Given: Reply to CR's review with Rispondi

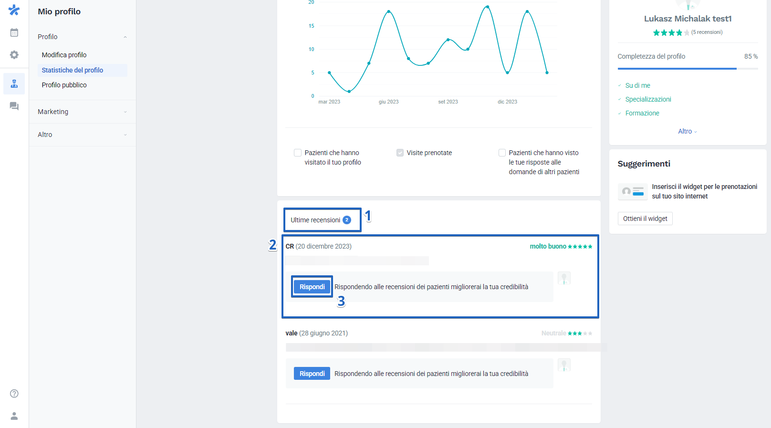Looking at the screenshot, I should pos(312,287).
